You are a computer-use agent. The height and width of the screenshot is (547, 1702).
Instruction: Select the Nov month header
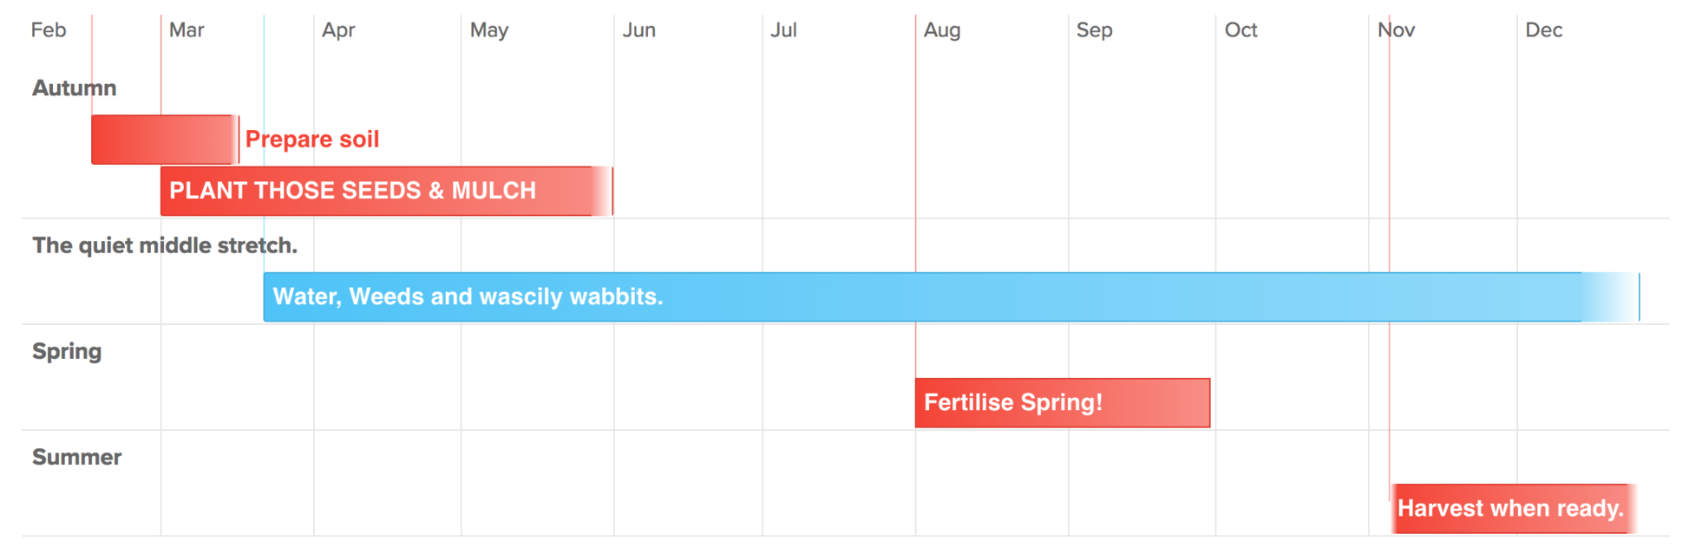click(x=1397, y=30)
